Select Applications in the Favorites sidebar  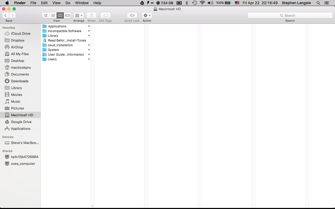20,129
